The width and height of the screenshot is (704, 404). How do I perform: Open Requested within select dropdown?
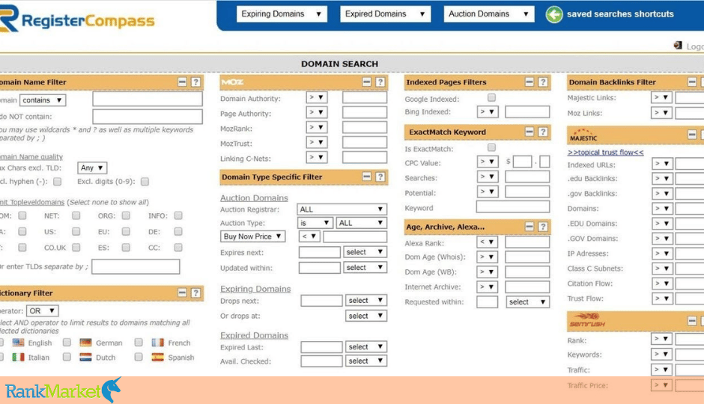[527, 302]
